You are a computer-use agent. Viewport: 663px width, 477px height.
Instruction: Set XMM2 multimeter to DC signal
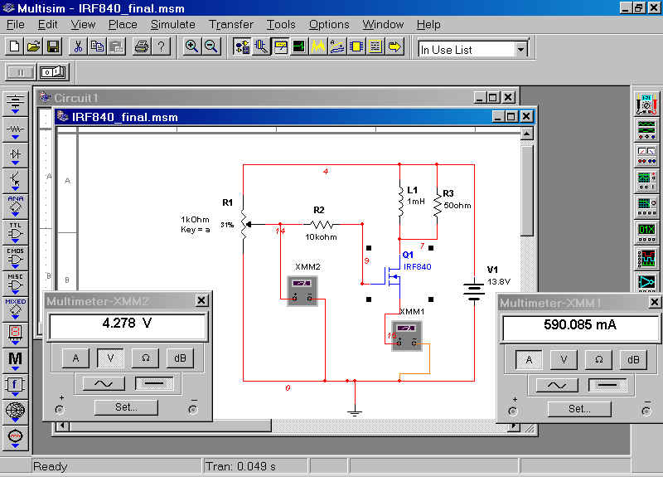(x=154, y=383)
